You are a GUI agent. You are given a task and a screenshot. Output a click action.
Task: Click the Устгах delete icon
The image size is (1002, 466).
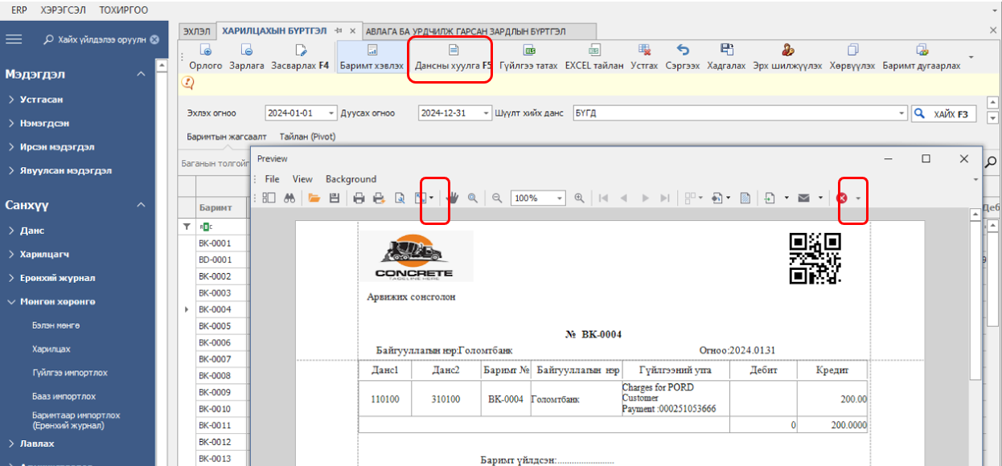coord(644,57)
